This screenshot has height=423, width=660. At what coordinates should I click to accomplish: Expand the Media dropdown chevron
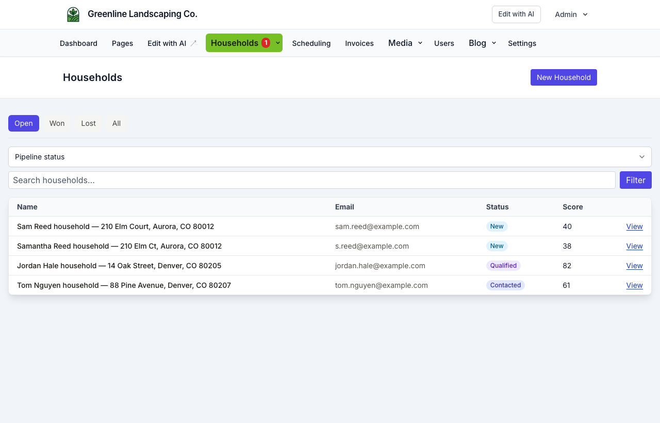[420, 43]
